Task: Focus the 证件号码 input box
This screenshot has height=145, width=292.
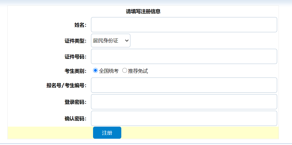Action: pos(184,56)
